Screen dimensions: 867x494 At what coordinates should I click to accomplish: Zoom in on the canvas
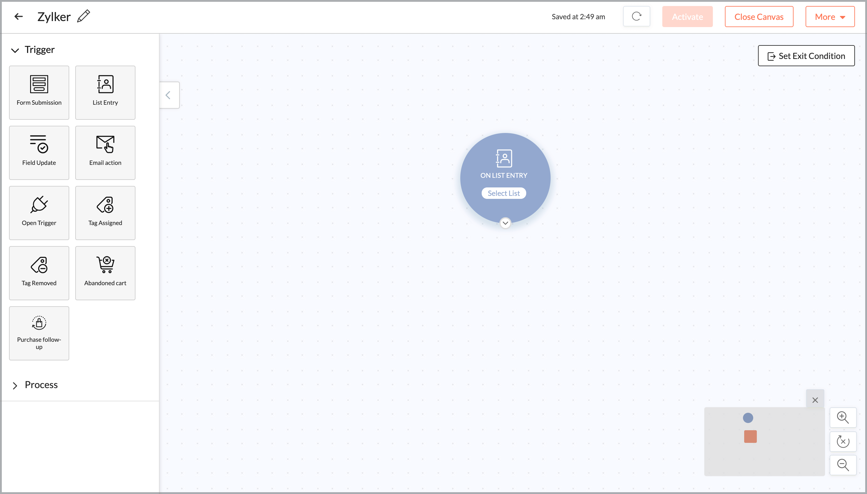[843, 418]
